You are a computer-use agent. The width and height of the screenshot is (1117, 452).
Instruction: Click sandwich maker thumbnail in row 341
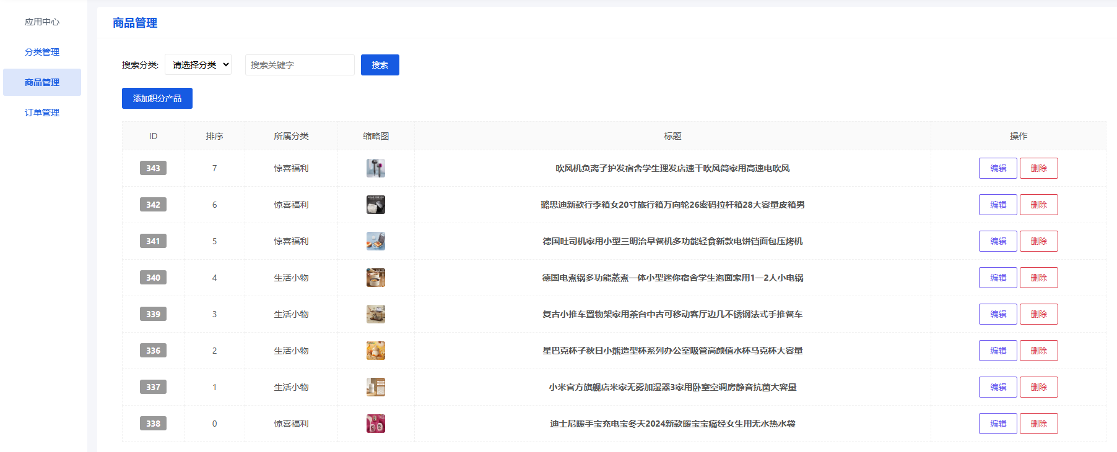pyautogui.click(x=376, y=241)
